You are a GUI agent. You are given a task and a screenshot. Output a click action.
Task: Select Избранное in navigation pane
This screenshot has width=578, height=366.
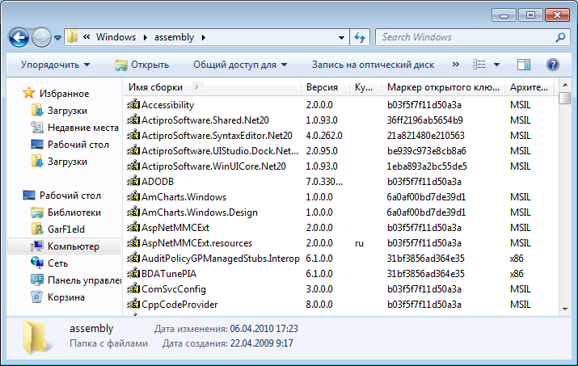click(64, 94)
